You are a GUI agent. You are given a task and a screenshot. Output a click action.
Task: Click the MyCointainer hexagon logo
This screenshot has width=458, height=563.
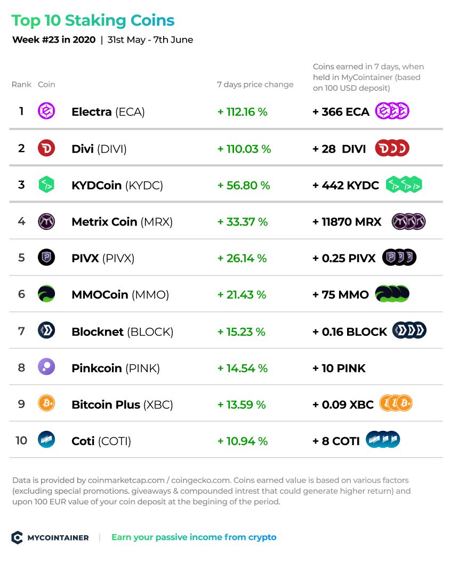(17, 537)
